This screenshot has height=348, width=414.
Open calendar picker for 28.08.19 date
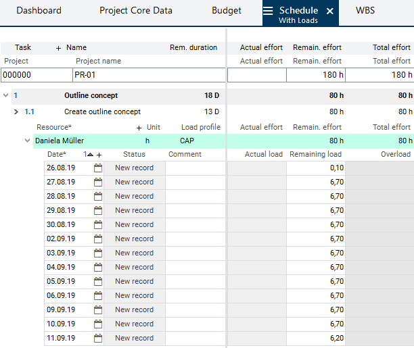(97, 196)
